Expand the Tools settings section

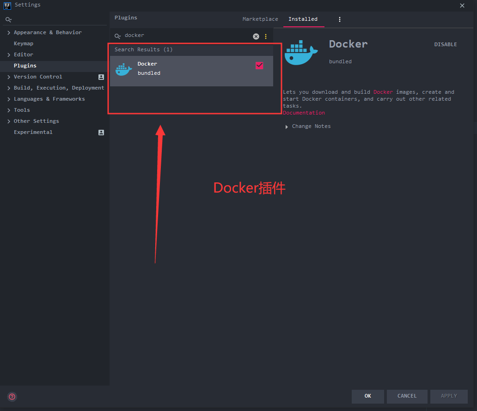(x=9, y=110)
